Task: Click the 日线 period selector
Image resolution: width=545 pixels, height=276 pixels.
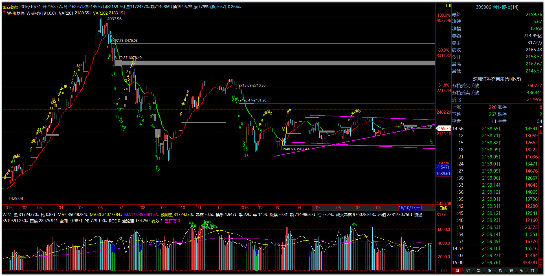Action: (443, 208)
